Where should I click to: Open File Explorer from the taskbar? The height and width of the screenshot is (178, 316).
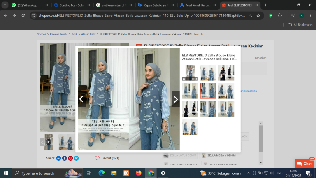click(x=114, y=173)
